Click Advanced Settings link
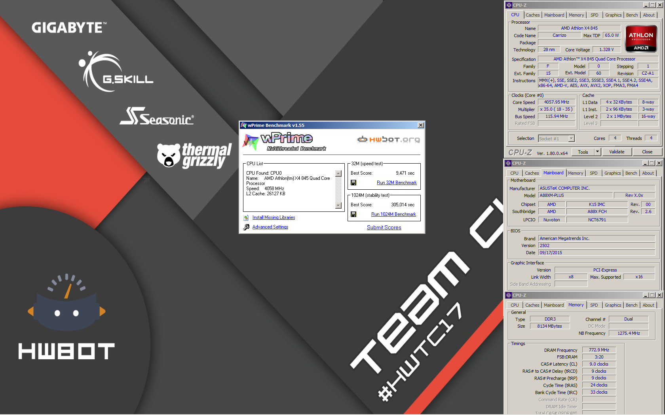The height and width of the screenshot is (415, 665). click(270, 227)
